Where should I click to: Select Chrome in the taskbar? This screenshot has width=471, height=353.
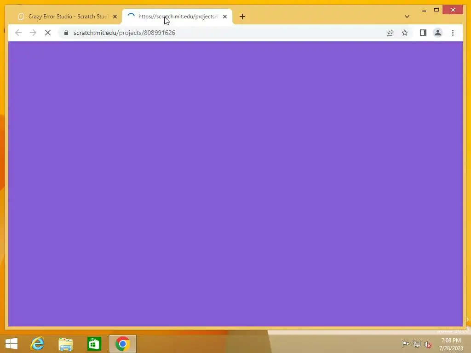pyautogui.click(x=122, y=344)
